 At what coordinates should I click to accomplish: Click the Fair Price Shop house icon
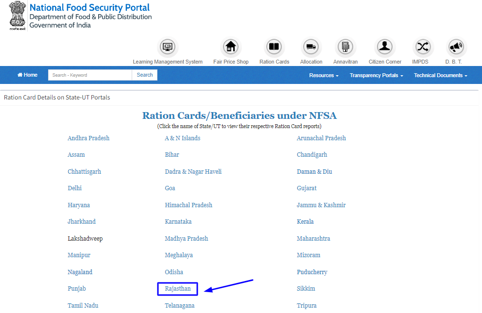click(230, 47)
